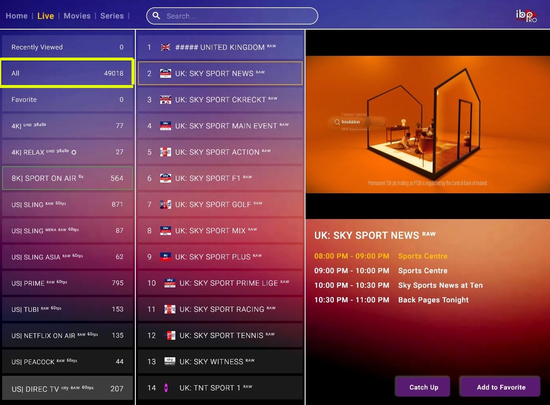
Task: Click the IBO Pro logo
Action: point(526,16)
